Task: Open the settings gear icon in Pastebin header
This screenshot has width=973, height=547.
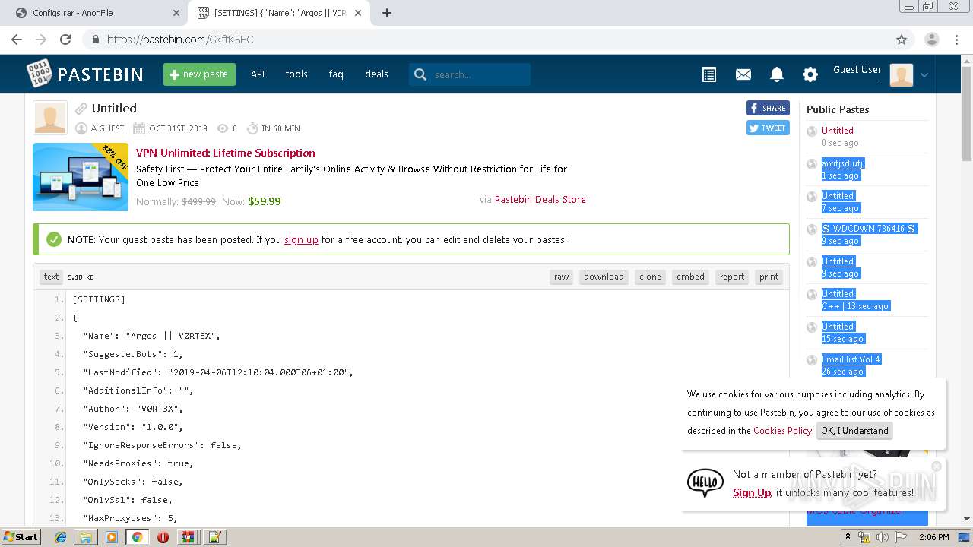Action: (810, 74)
